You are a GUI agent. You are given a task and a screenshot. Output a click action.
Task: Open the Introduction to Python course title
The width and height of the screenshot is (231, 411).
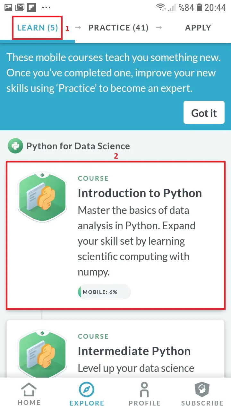coord(140,193)
